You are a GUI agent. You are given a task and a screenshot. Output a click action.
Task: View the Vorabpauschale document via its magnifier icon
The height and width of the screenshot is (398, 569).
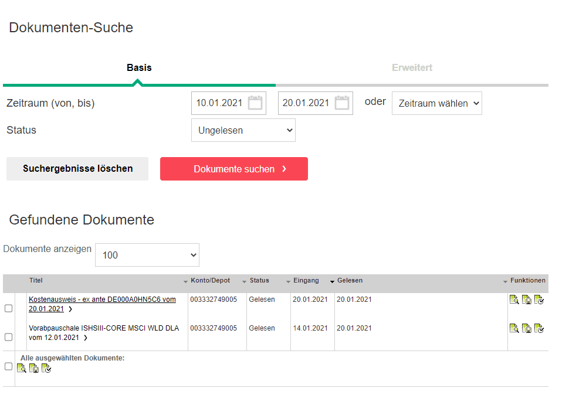(x=514, y=328)
